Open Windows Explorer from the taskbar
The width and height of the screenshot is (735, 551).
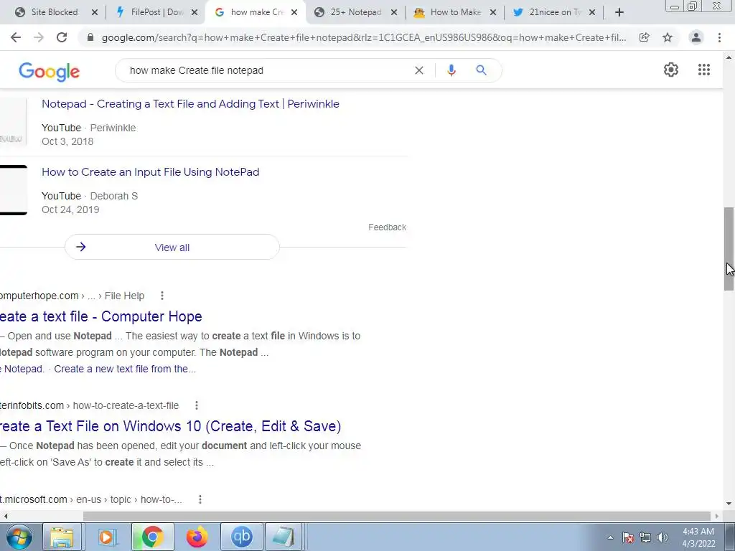click(x=62, y=537)
